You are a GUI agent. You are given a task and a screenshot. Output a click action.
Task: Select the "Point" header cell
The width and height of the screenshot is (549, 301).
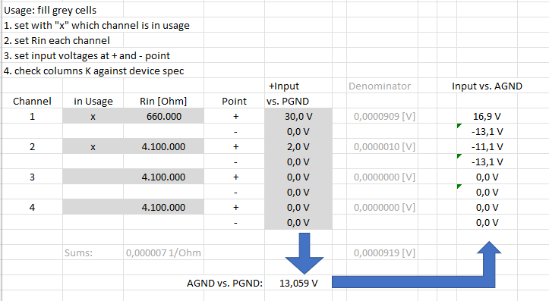pyautogui.click(x=234, y=102)
